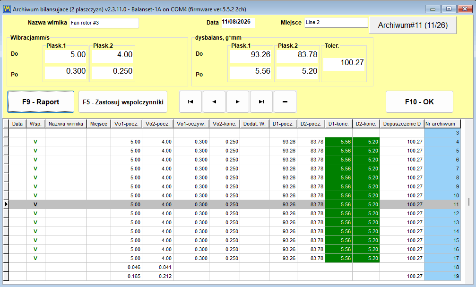
Task: Click Dodat. W. column header
Action: coord(254,124)
